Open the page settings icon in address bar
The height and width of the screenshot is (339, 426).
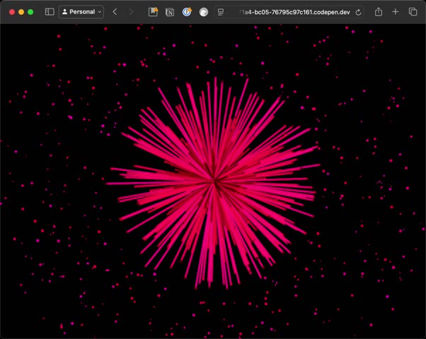[221, 12]
